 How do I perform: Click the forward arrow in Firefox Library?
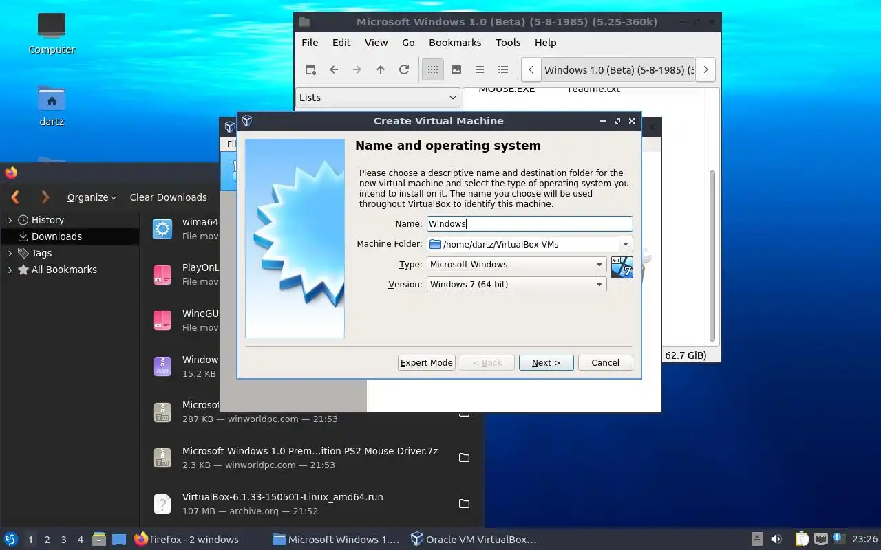point(45,197)
